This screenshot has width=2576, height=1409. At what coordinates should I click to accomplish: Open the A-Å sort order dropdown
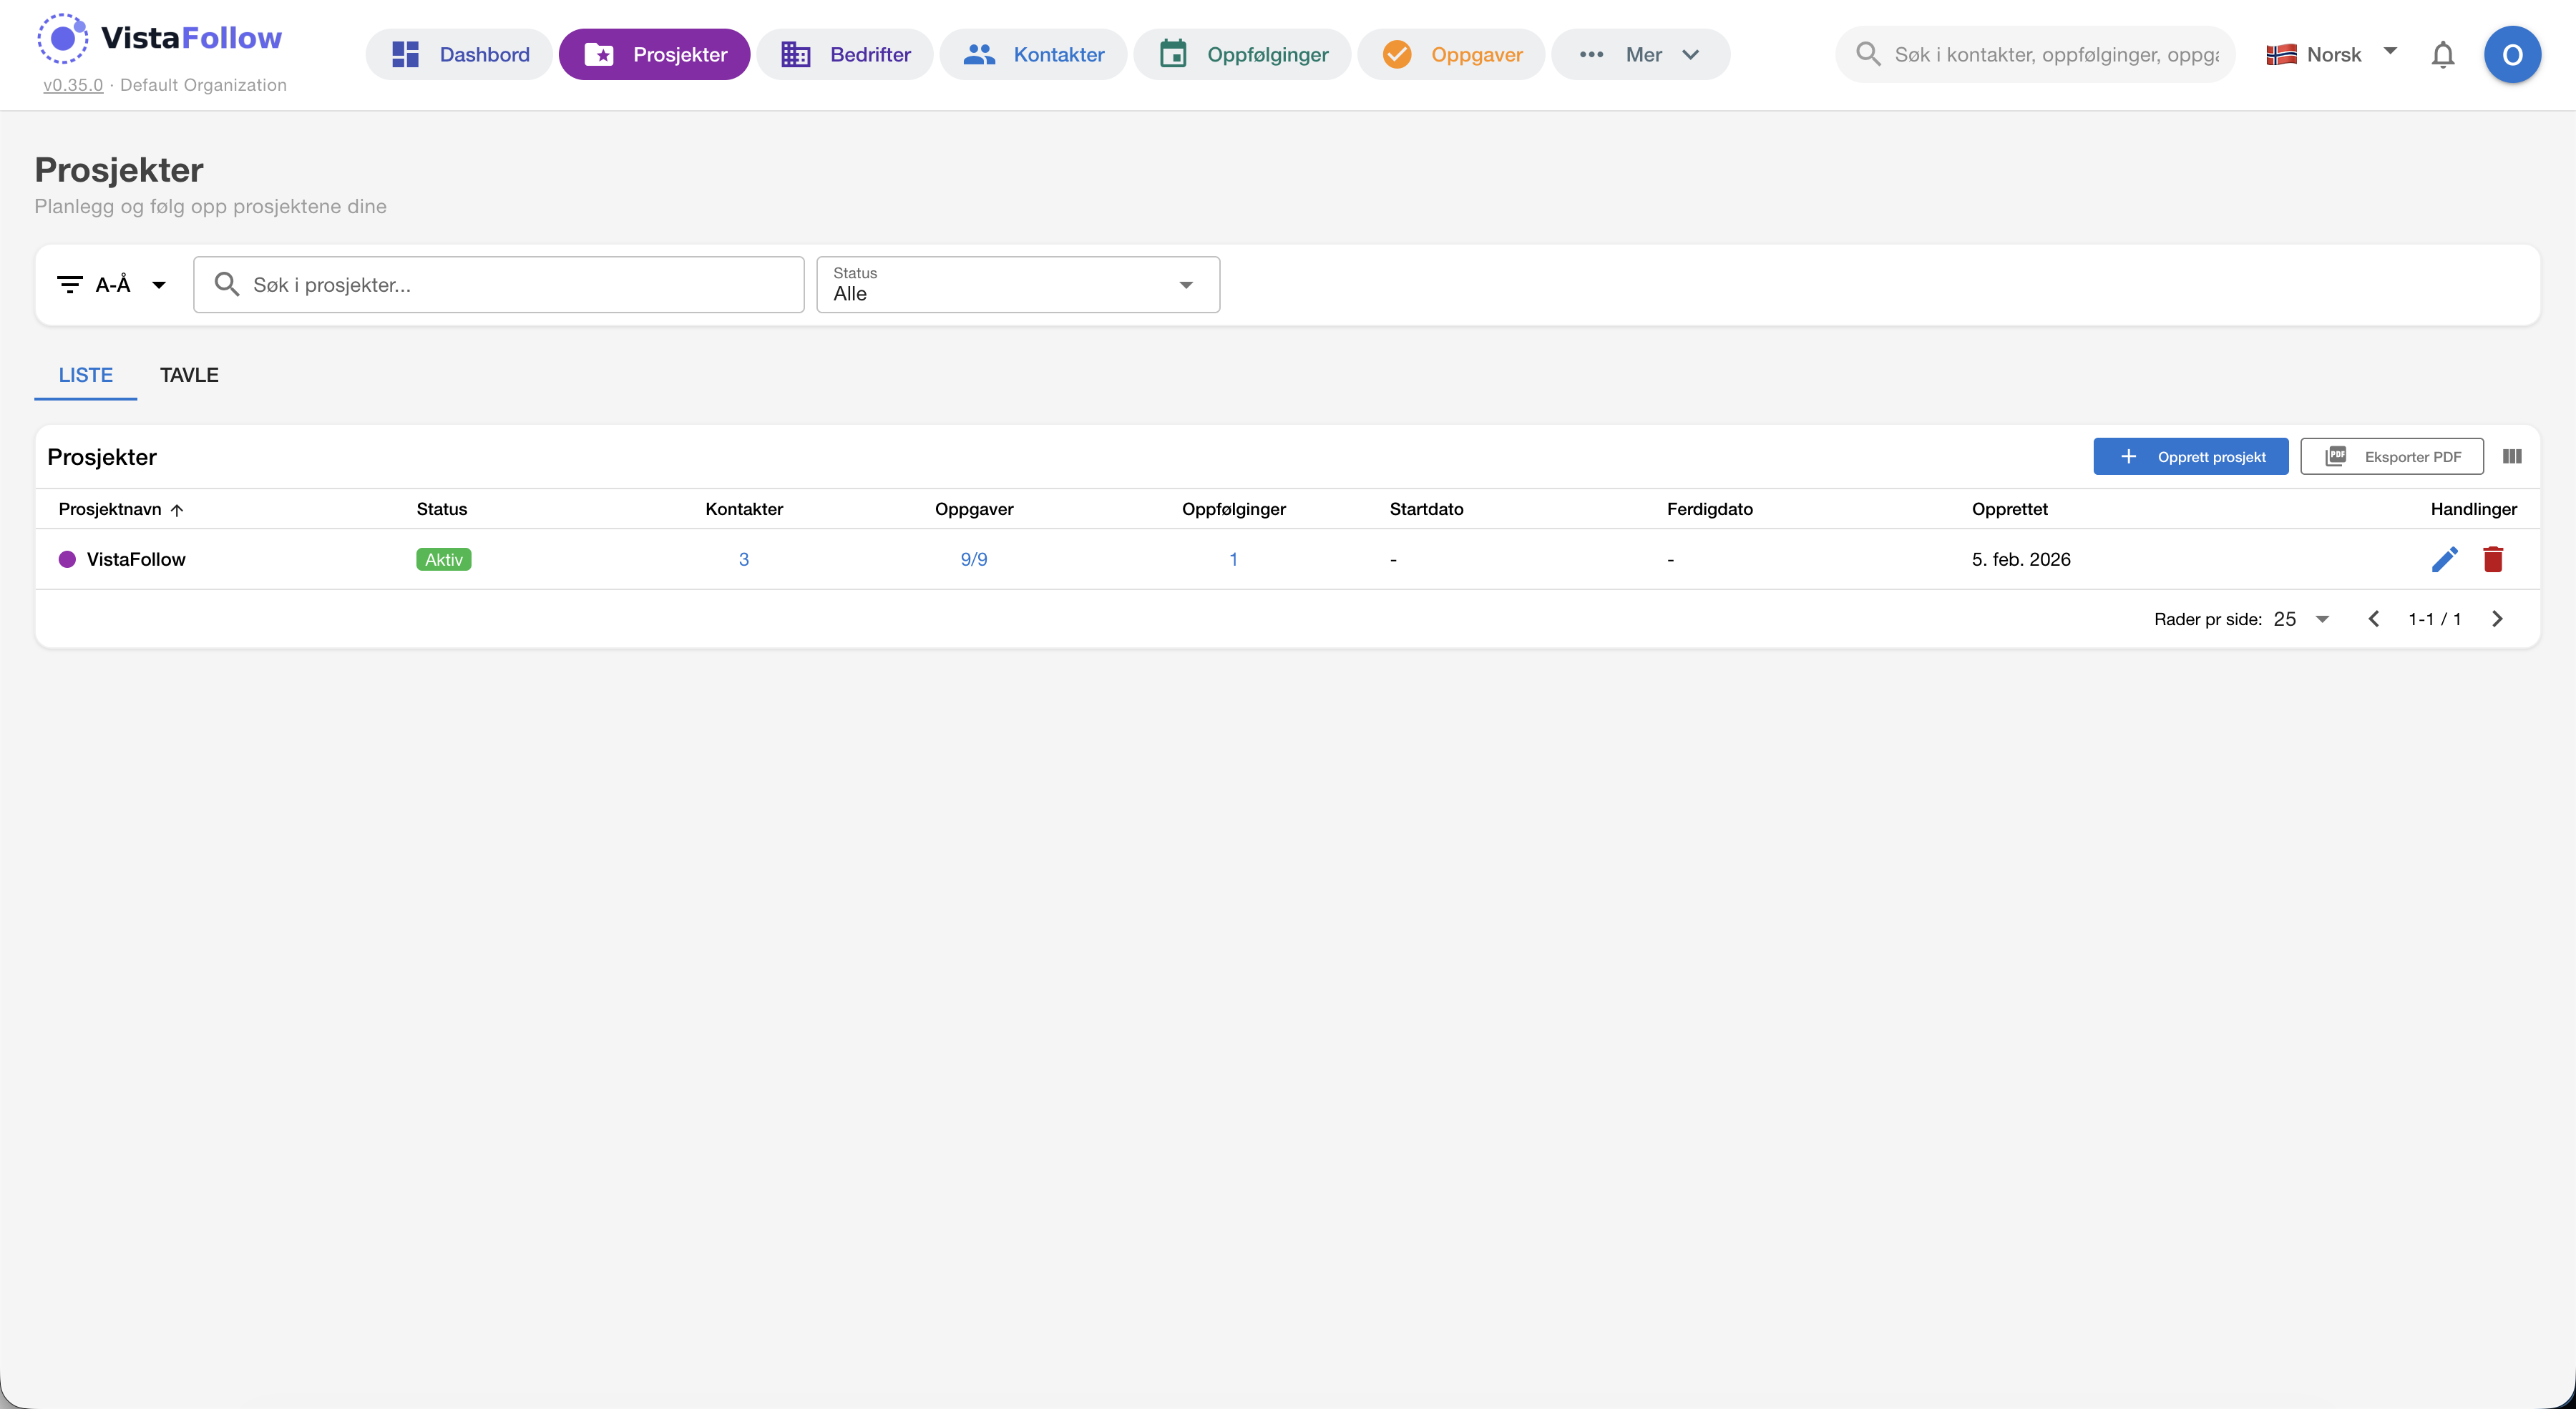[112, 285]
